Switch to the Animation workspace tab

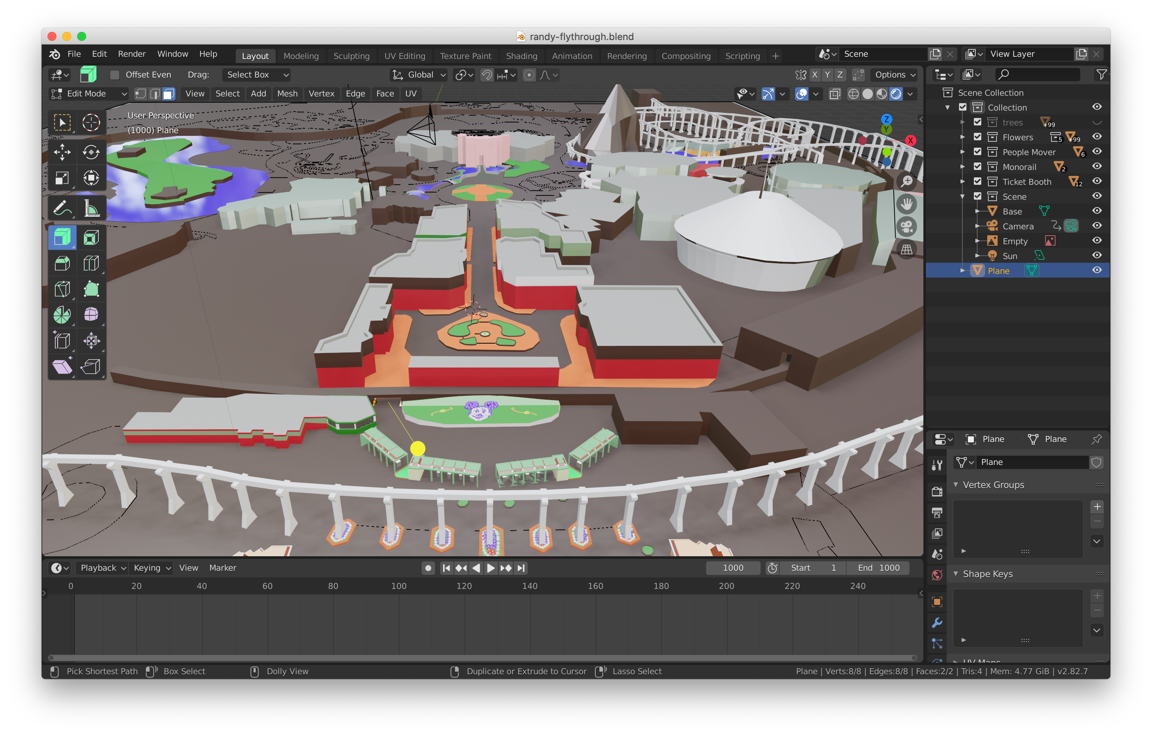572,56
